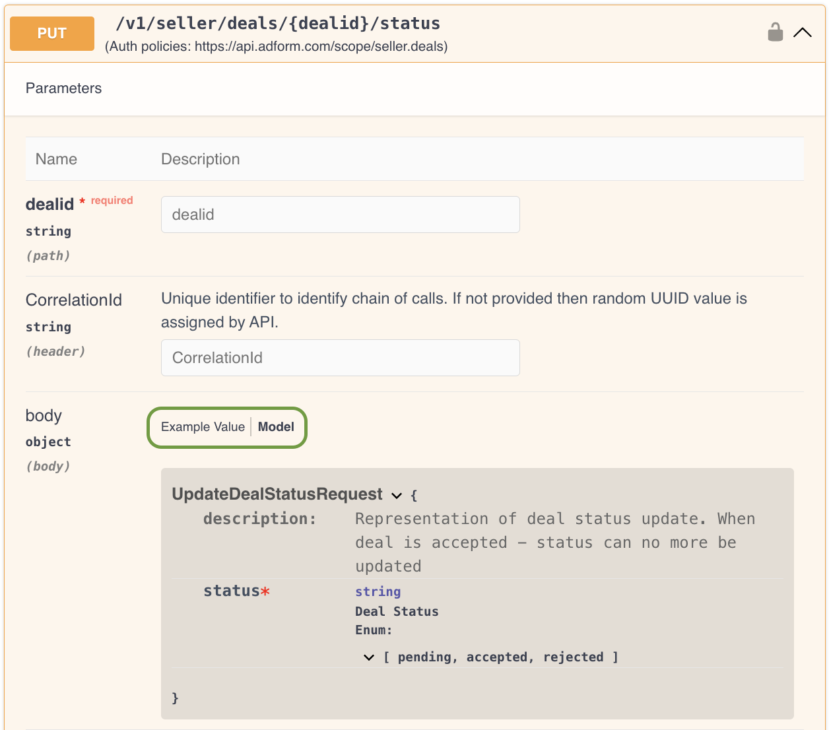Click the 'Deal Status' description text

coord(397,611)
